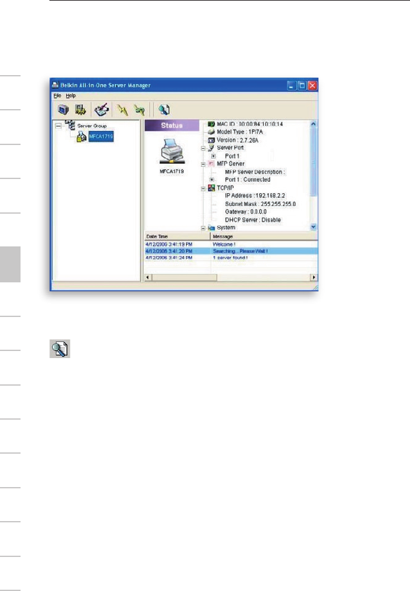Open the Help menu
This screenshot has width=410, height=591.
coord(71,96)
